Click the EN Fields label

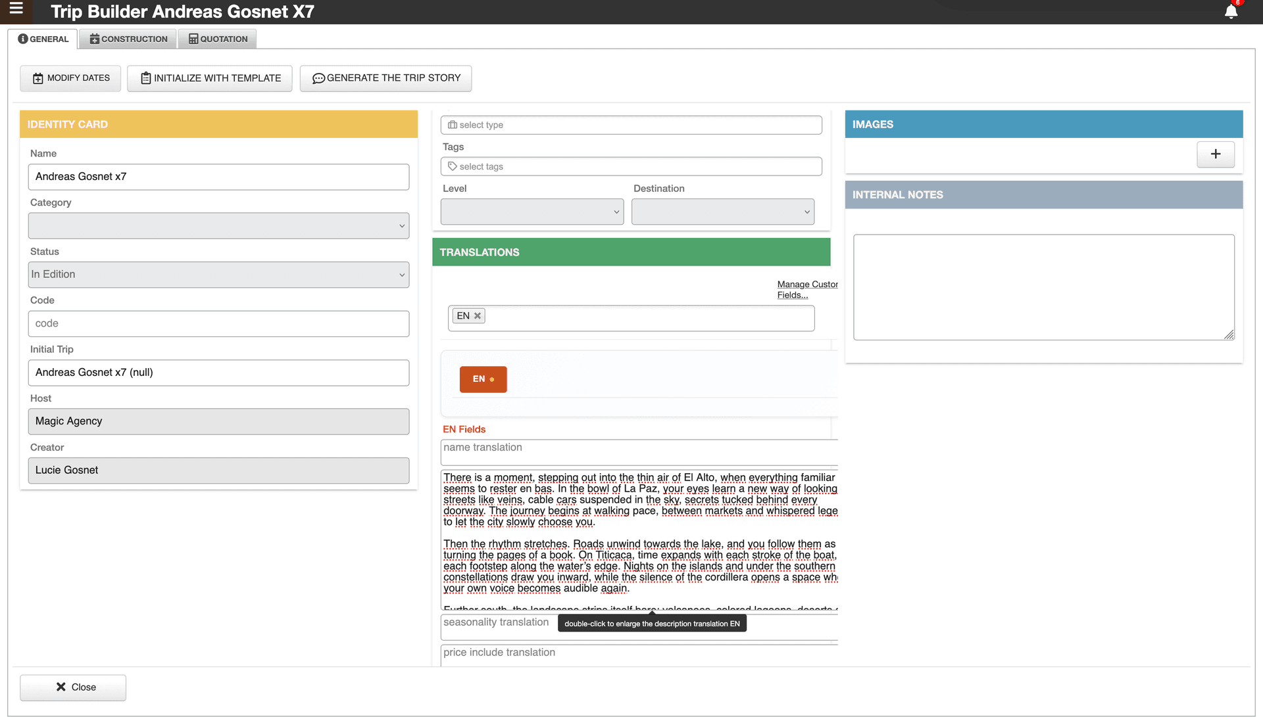[464, 429]
